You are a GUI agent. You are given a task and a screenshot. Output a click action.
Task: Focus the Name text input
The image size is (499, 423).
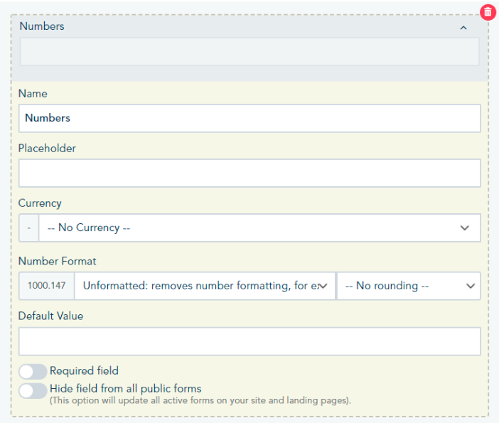249,119
